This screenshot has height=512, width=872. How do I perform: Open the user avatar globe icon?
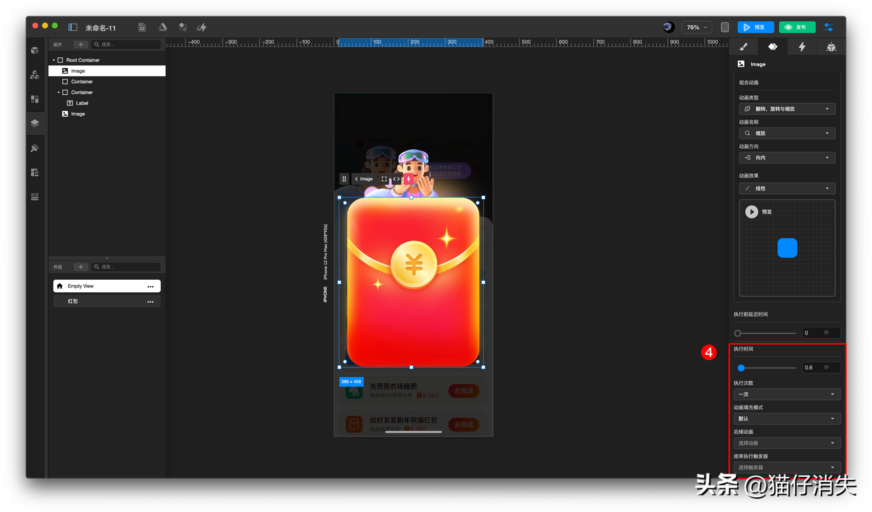pyautogui.click(x=668, y=27)
